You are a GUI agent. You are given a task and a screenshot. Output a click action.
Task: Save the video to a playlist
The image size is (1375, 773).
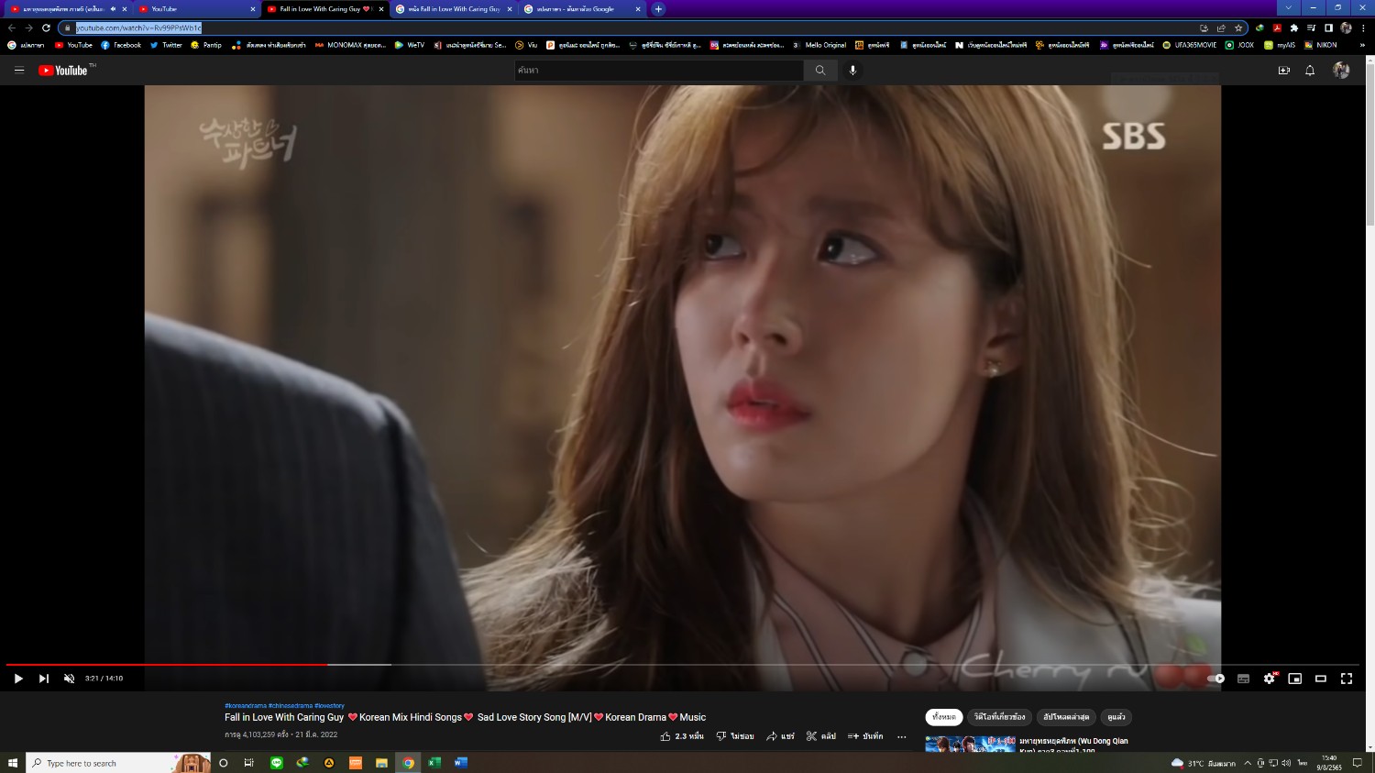click(865, 736)
